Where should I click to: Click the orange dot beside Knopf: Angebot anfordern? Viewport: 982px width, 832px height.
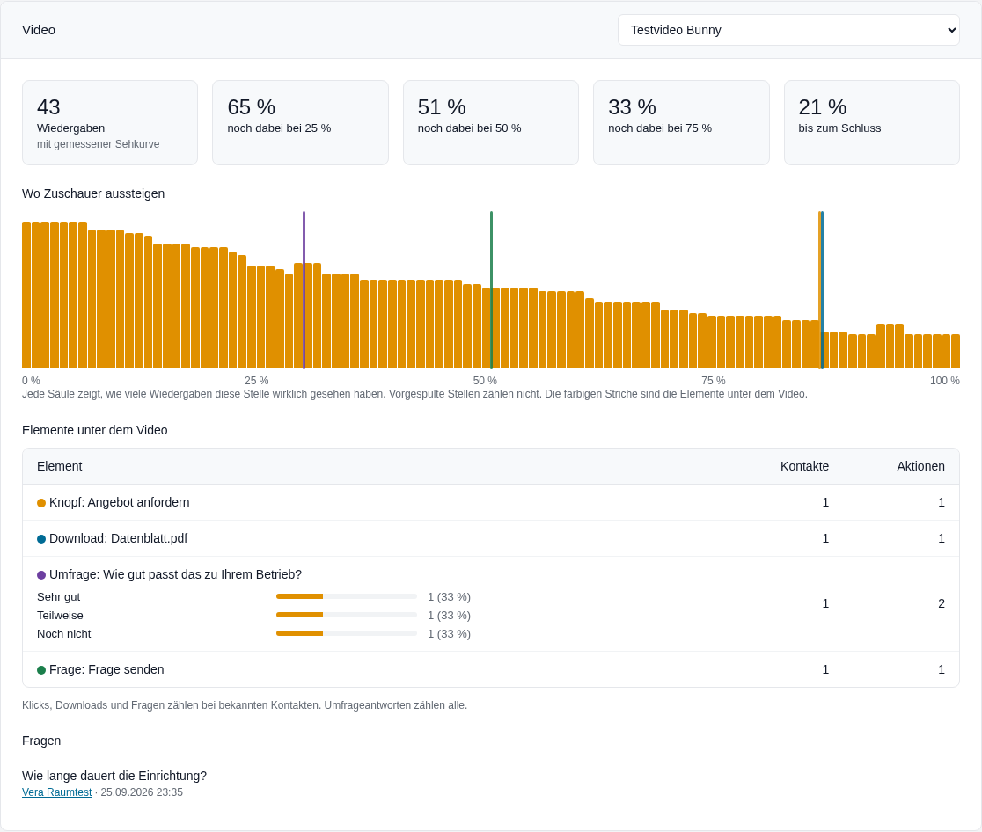(x=41, y=503)
